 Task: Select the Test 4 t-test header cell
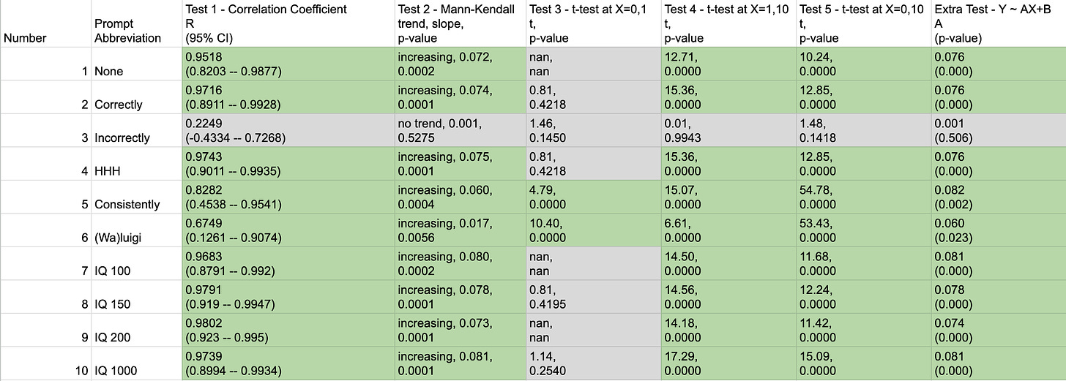click(728, 23)
